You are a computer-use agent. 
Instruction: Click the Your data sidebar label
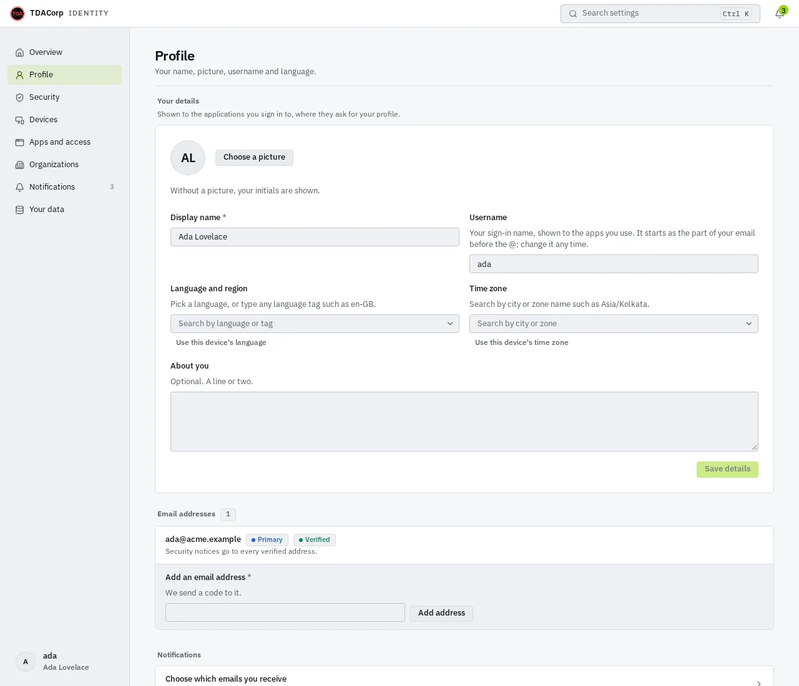pyautogui.click(x=47, y=210)
